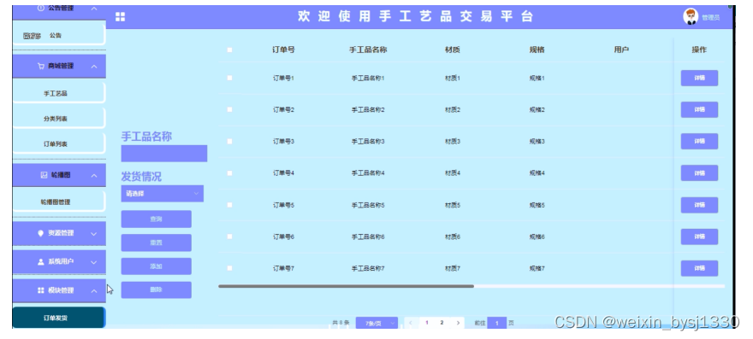753x339 pixels.
Task: Click the 添加 add button
Action: [x=156, y=266]
